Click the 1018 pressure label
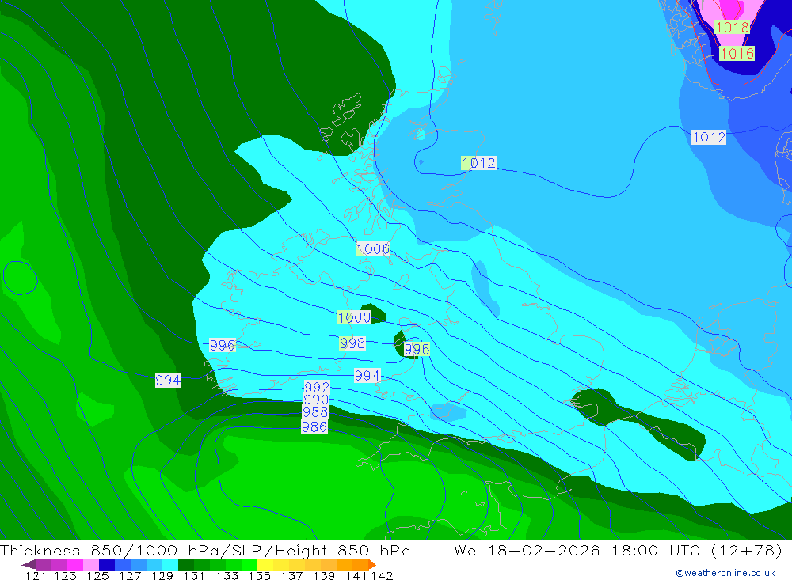 click(732, 27)
